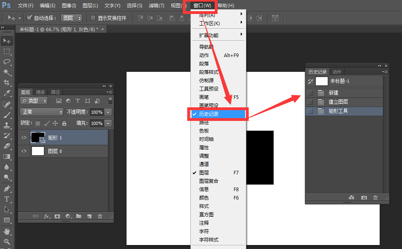Toggle the layer filter on/off switch

click(x=110, y=101)
